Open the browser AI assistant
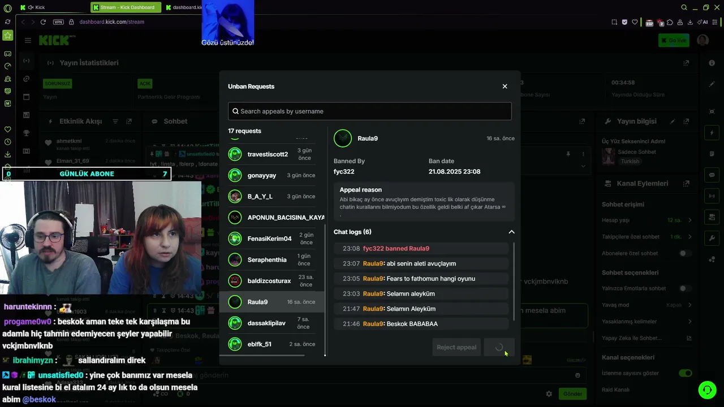 click(704, 22)
